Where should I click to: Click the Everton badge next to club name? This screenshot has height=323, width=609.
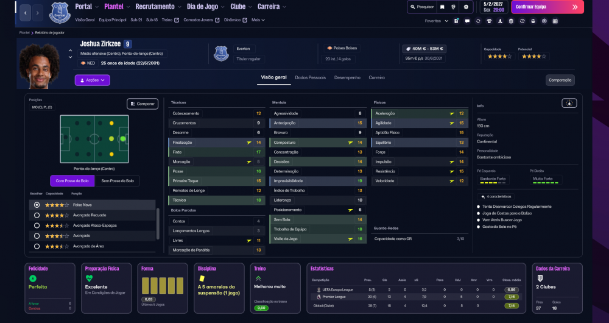pos(222,54)
